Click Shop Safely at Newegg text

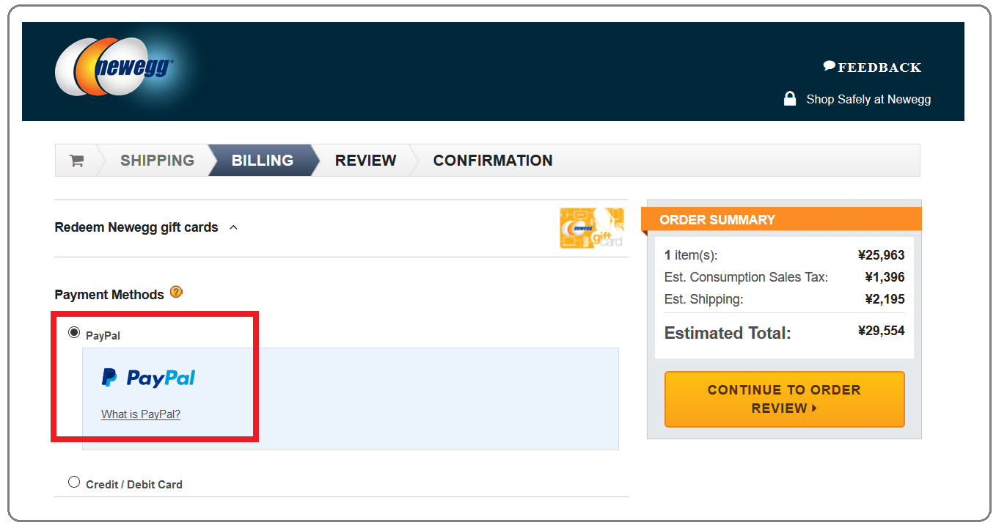(868, 99)
